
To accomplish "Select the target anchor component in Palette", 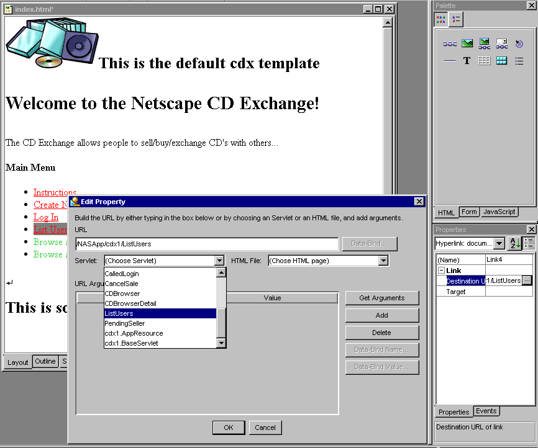I will (519, 43).
